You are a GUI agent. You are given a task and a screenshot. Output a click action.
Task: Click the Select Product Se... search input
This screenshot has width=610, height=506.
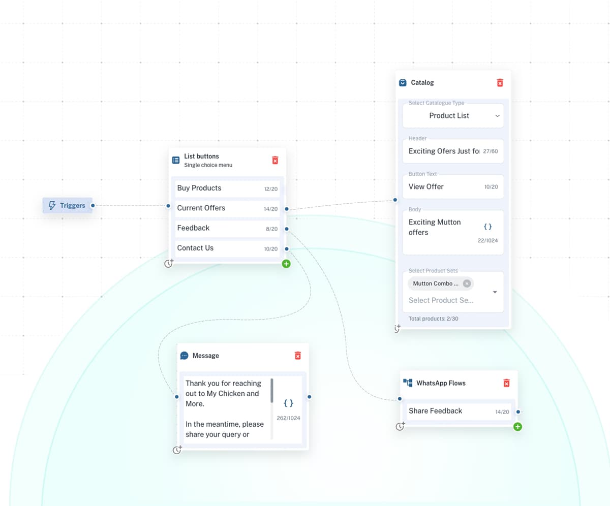[441, 300]
